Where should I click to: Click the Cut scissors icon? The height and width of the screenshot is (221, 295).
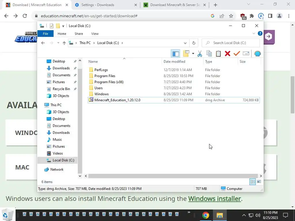tap(200, 54)
